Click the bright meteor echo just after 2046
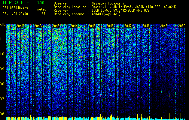This screenshot has width=189, height=120. (x=111, y=95)
